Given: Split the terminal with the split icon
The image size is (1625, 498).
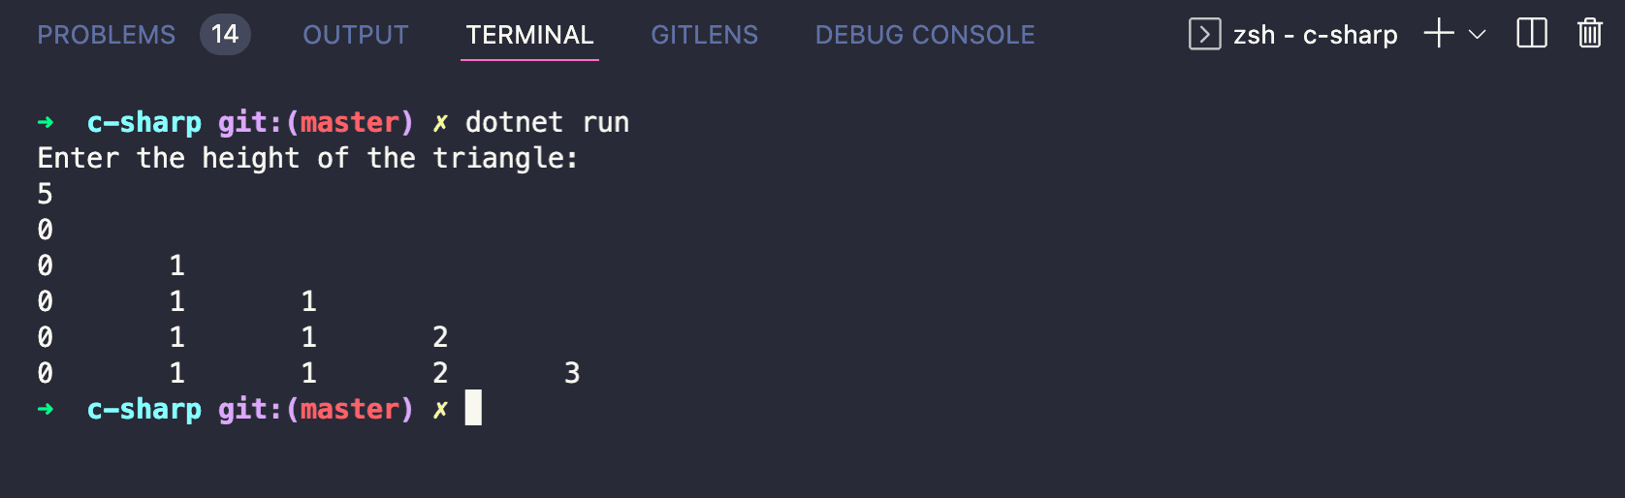Looking at the screenshot, I should (x=1532, y=34).
